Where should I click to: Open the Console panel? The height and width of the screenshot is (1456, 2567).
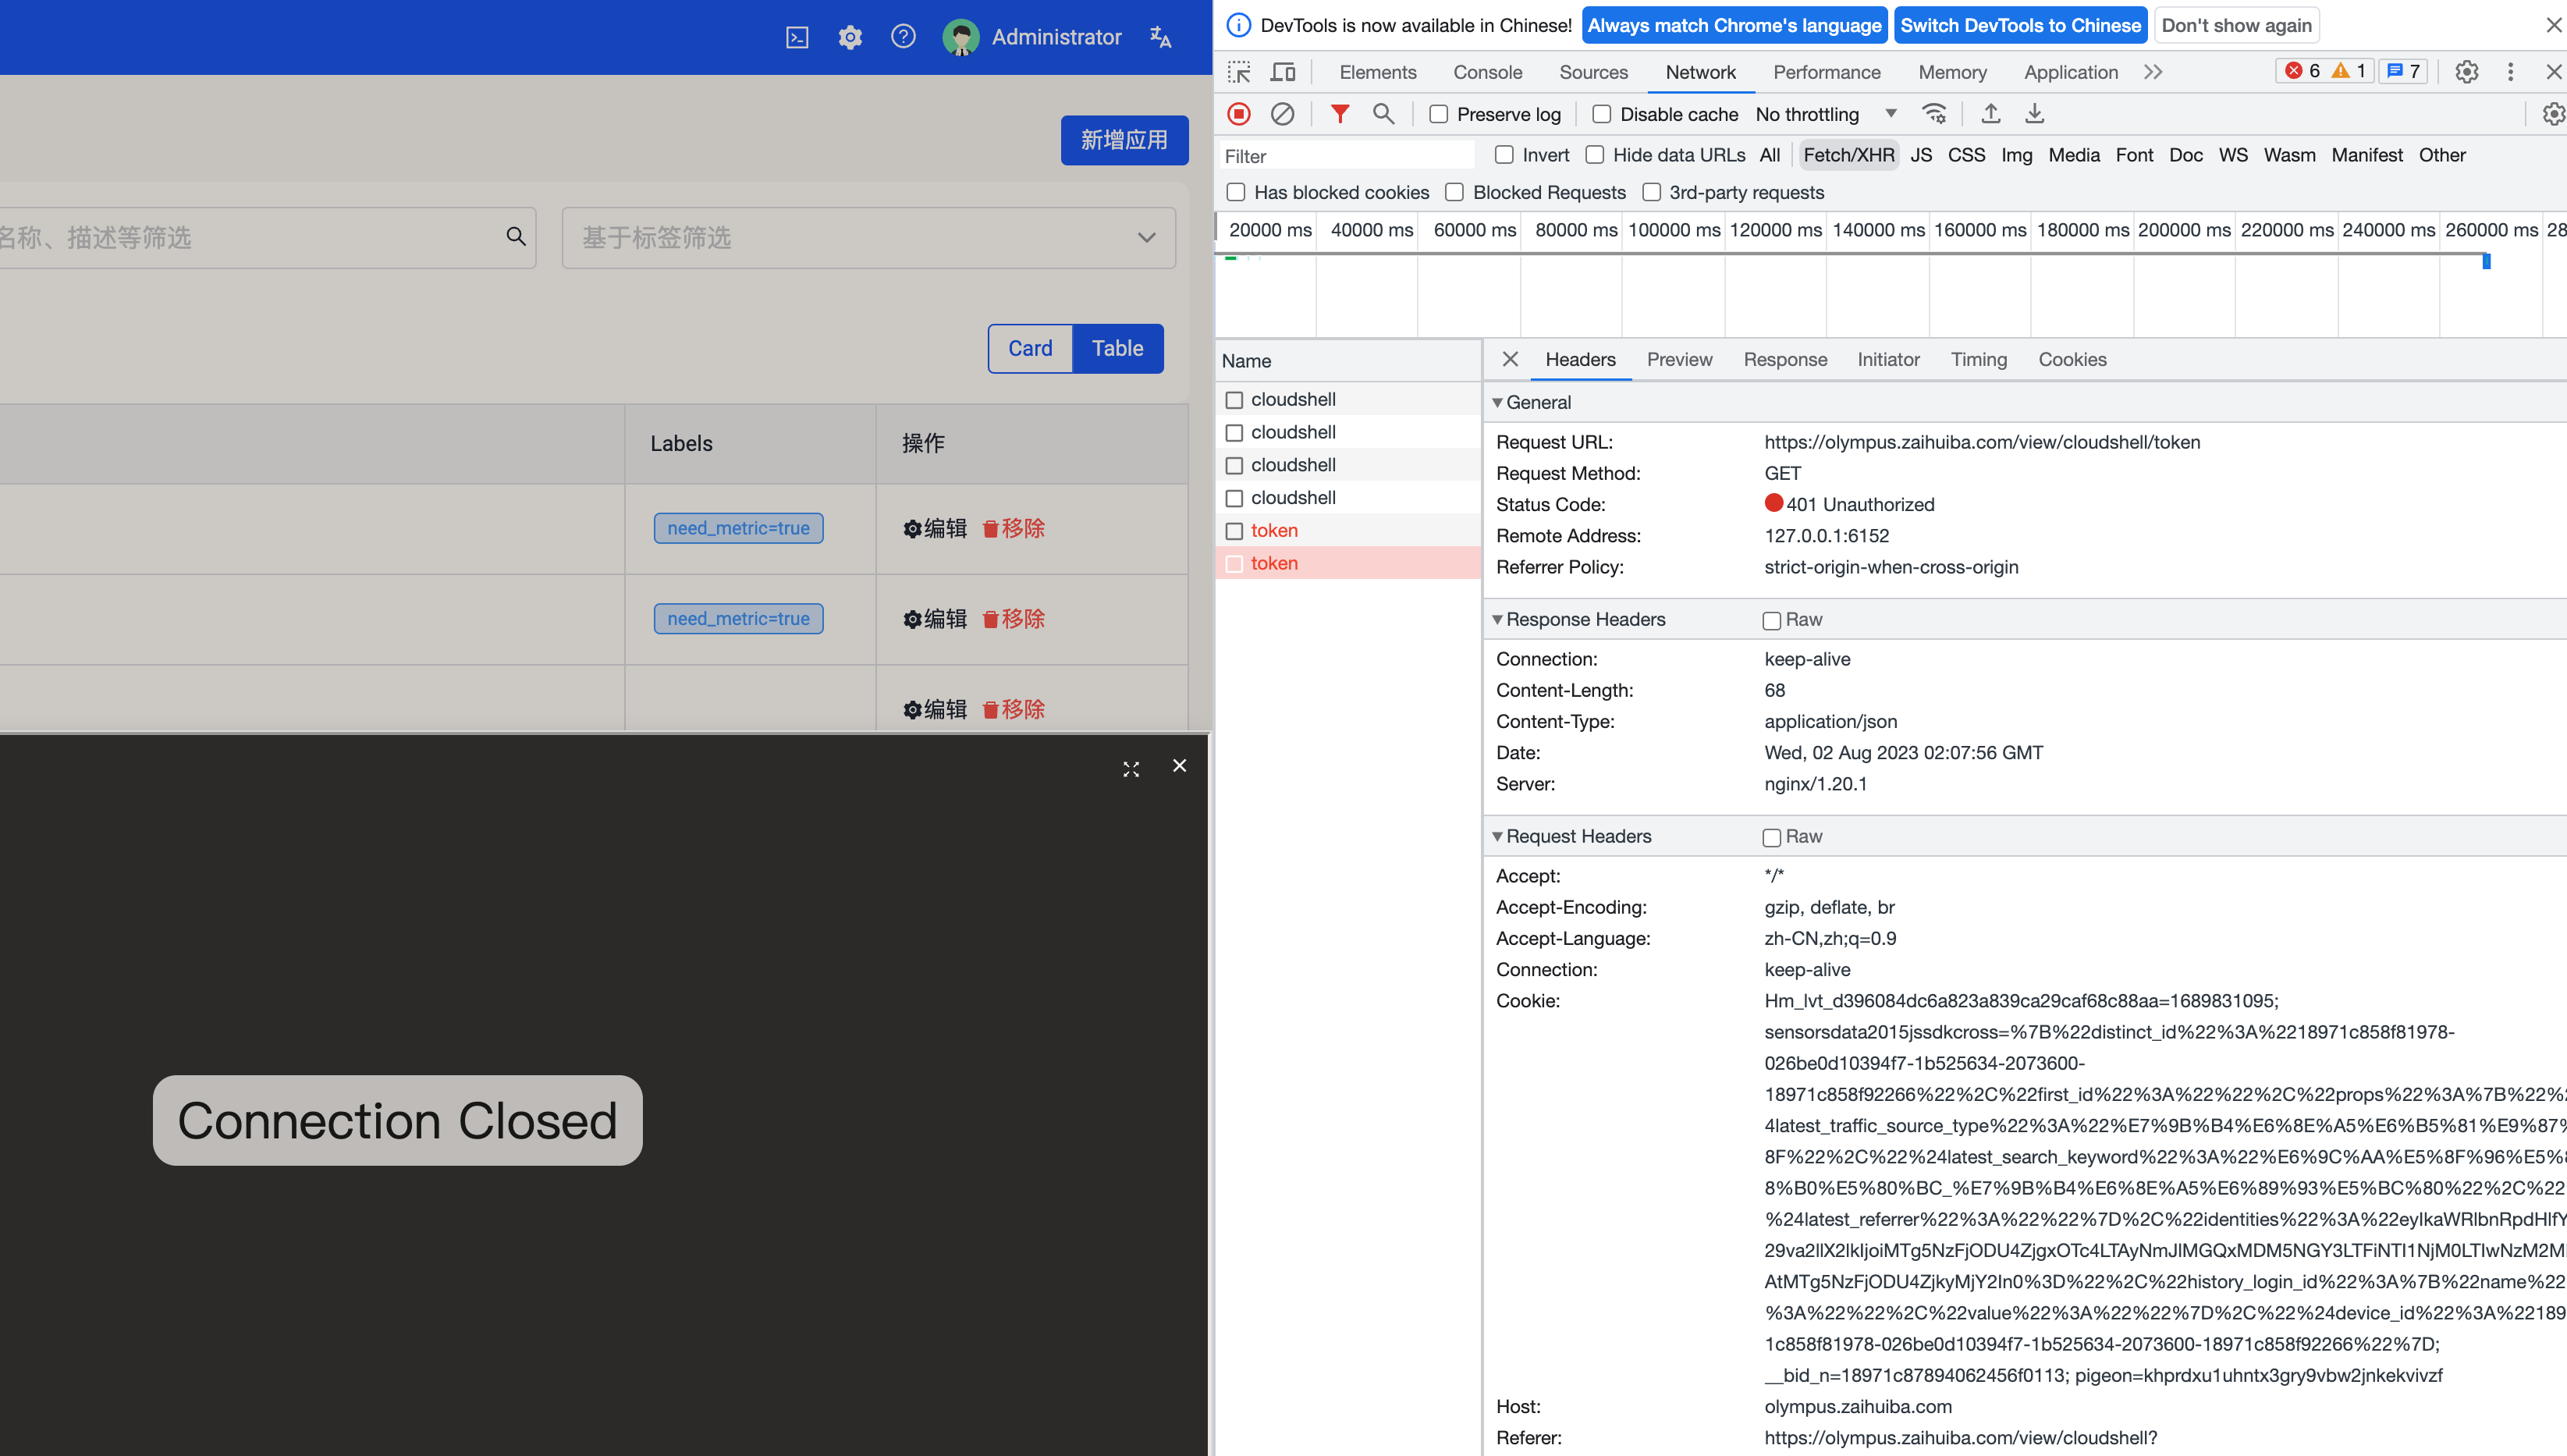tap(1488, 71)
